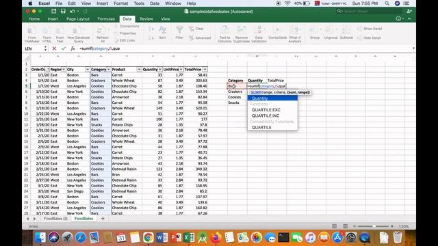Click Text to Columns icon
This screenshot has width=438, height=246.
click(225, 30)
